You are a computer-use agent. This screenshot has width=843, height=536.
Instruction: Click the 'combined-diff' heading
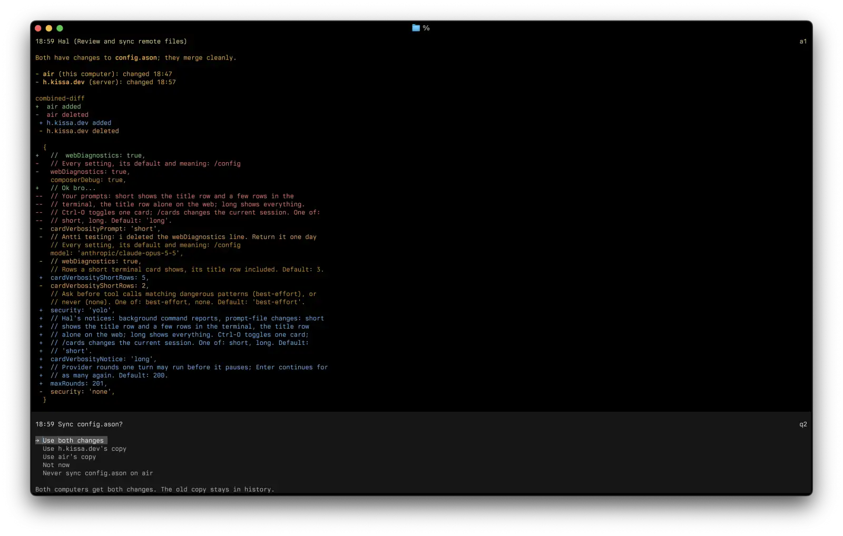[60, 98]
